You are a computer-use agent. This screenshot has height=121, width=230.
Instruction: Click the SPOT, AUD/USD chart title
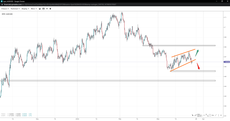point(7,14)
